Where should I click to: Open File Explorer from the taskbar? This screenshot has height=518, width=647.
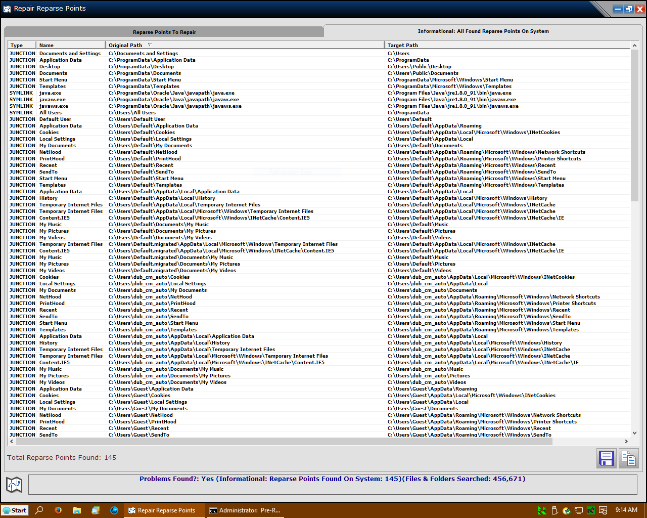point(77,510)
